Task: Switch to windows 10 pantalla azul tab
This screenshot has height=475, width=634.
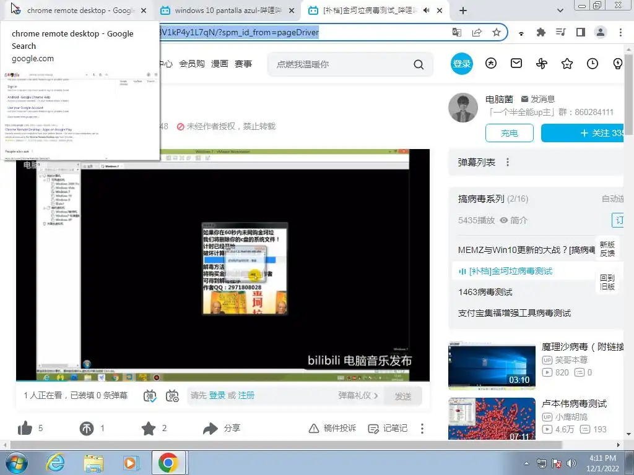Action: coord(227,11)
